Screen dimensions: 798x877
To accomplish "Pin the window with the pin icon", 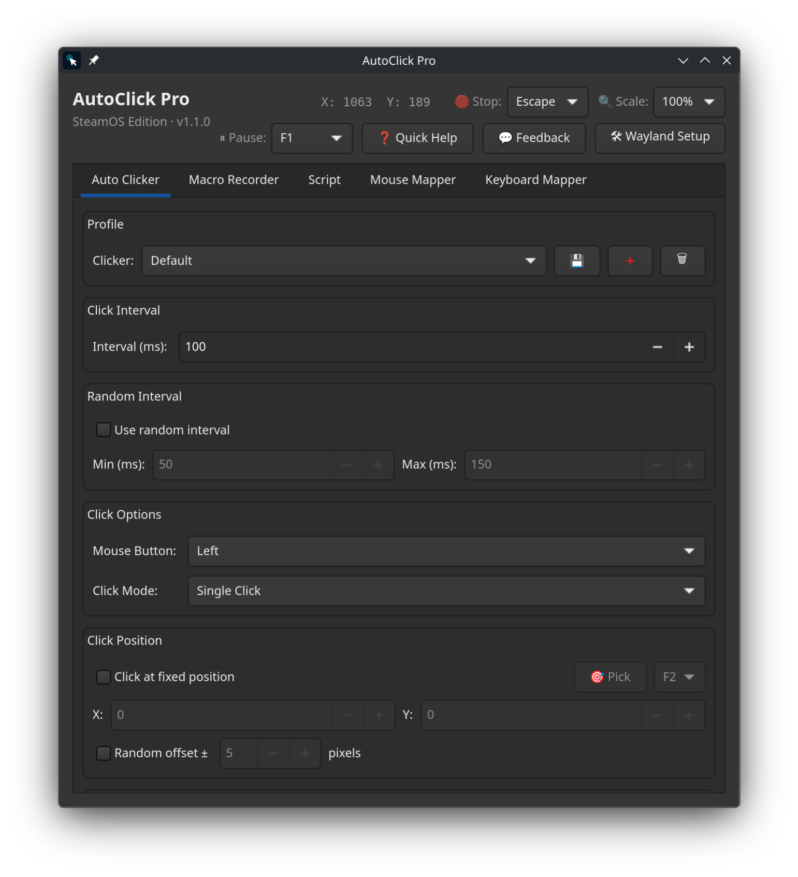I will (94, 61).
